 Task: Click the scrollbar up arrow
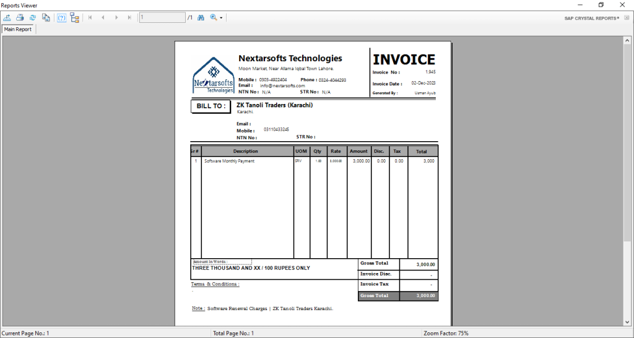[627, 40]
